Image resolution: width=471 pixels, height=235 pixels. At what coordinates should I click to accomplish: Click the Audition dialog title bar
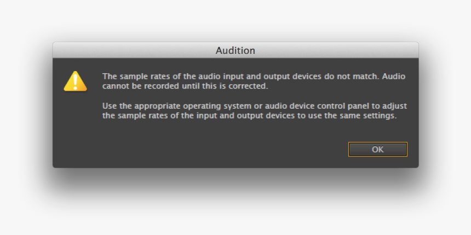pyautogui.click(x=235, y=50)
